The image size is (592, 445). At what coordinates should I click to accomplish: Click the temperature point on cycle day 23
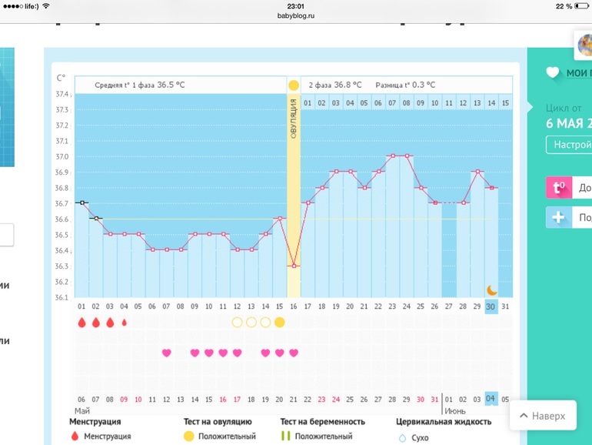[x=392, y=156]
